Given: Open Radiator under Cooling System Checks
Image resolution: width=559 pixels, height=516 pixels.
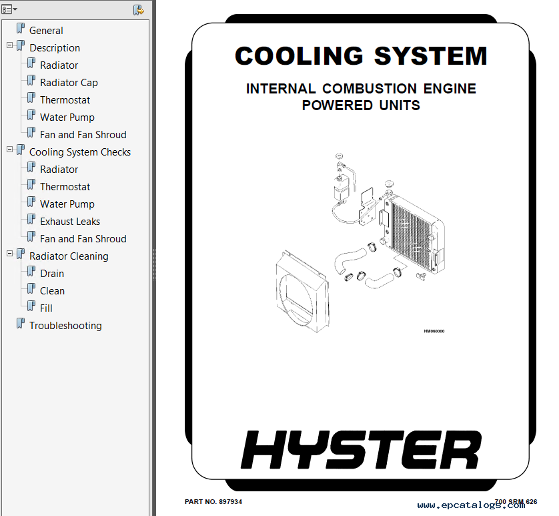Looking at the screenshot, I should pyautogui.click(x=59, y=170).
